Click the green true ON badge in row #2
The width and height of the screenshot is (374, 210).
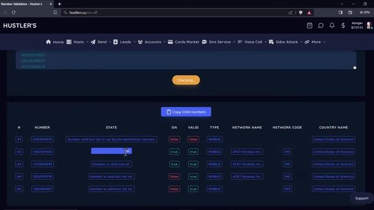coord(174,152)
